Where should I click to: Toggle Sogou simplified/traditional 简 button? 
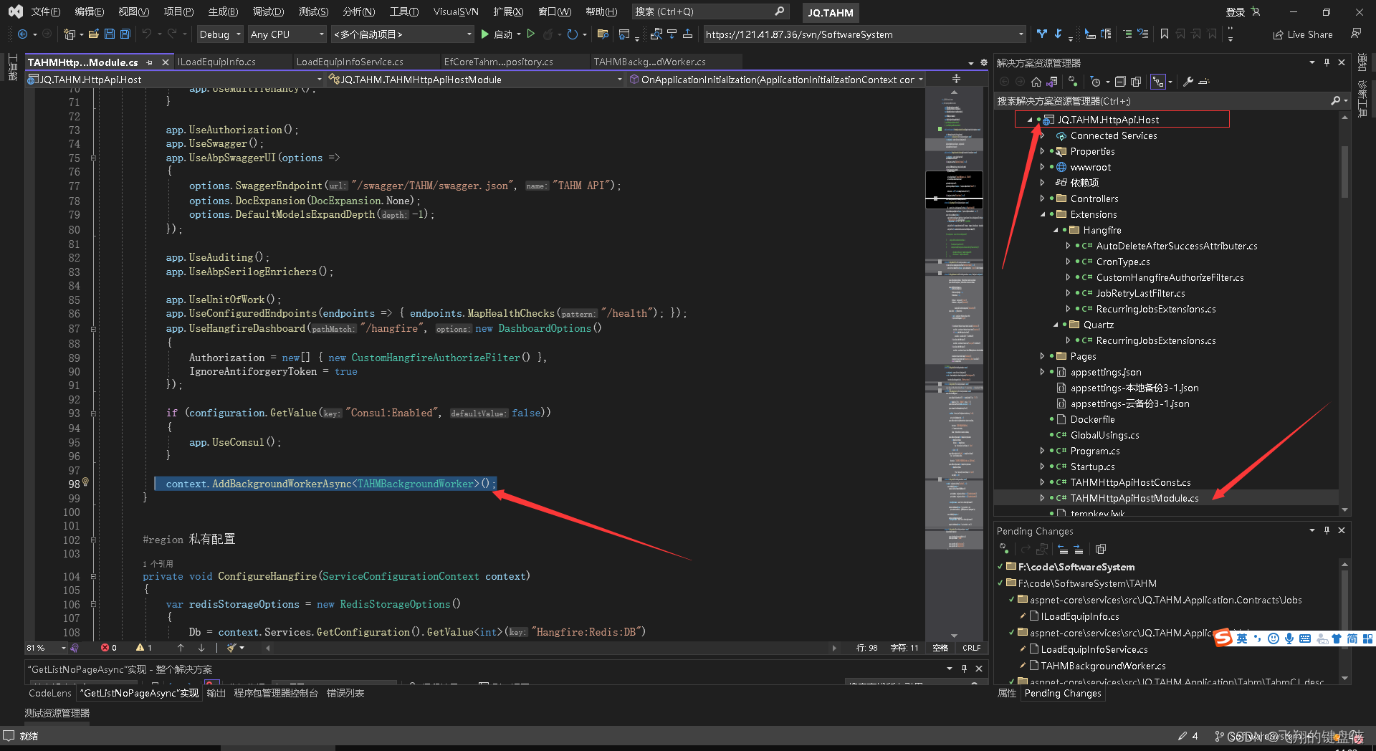coord(1352,638)
